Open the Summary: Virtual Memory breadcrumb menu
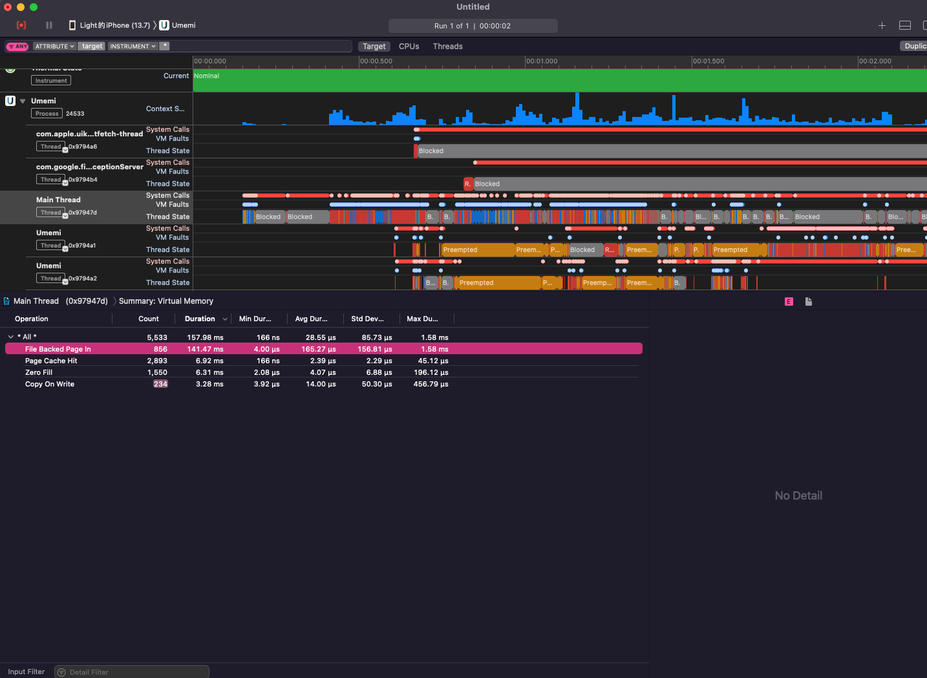Image resolution: width=927 pixels, height=678 pixels. pos(166,301)
